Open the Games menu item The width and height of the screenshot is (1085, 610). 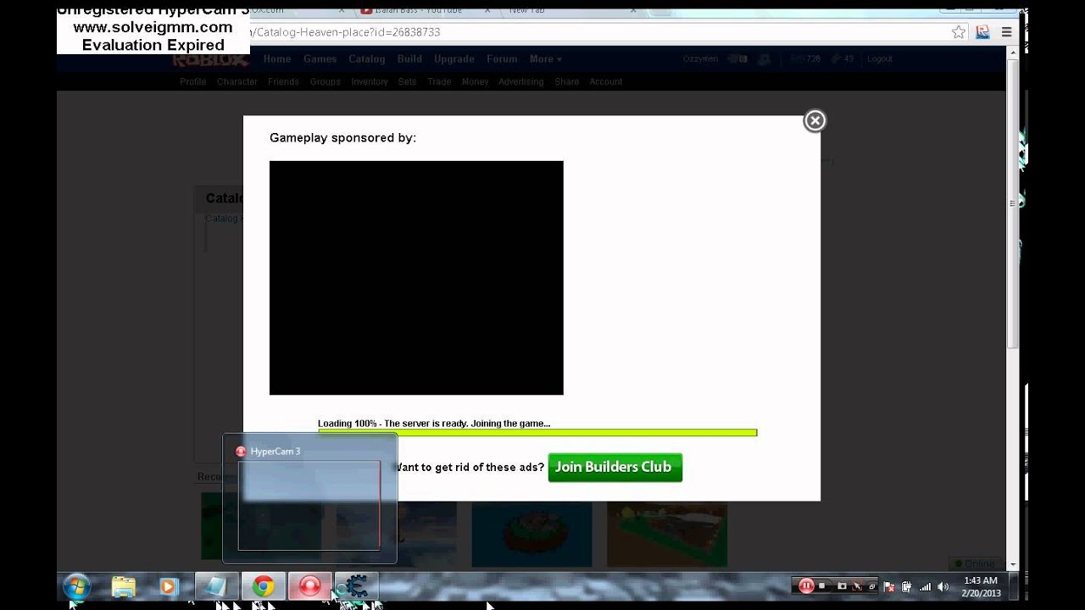(320, 59)
